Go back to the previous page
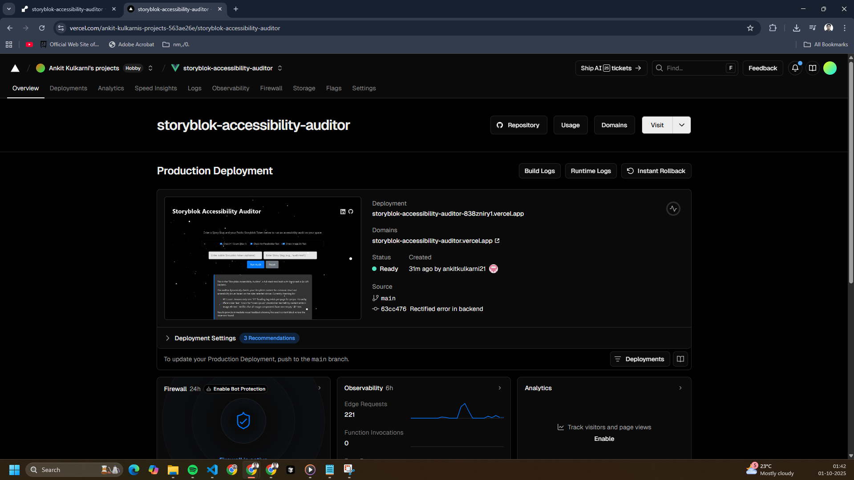This screenshot has height=480, width=854. tap(10, 28)
